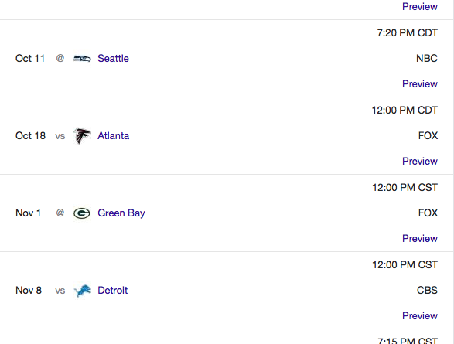Click the Nov 8 date label

point(29,290)
